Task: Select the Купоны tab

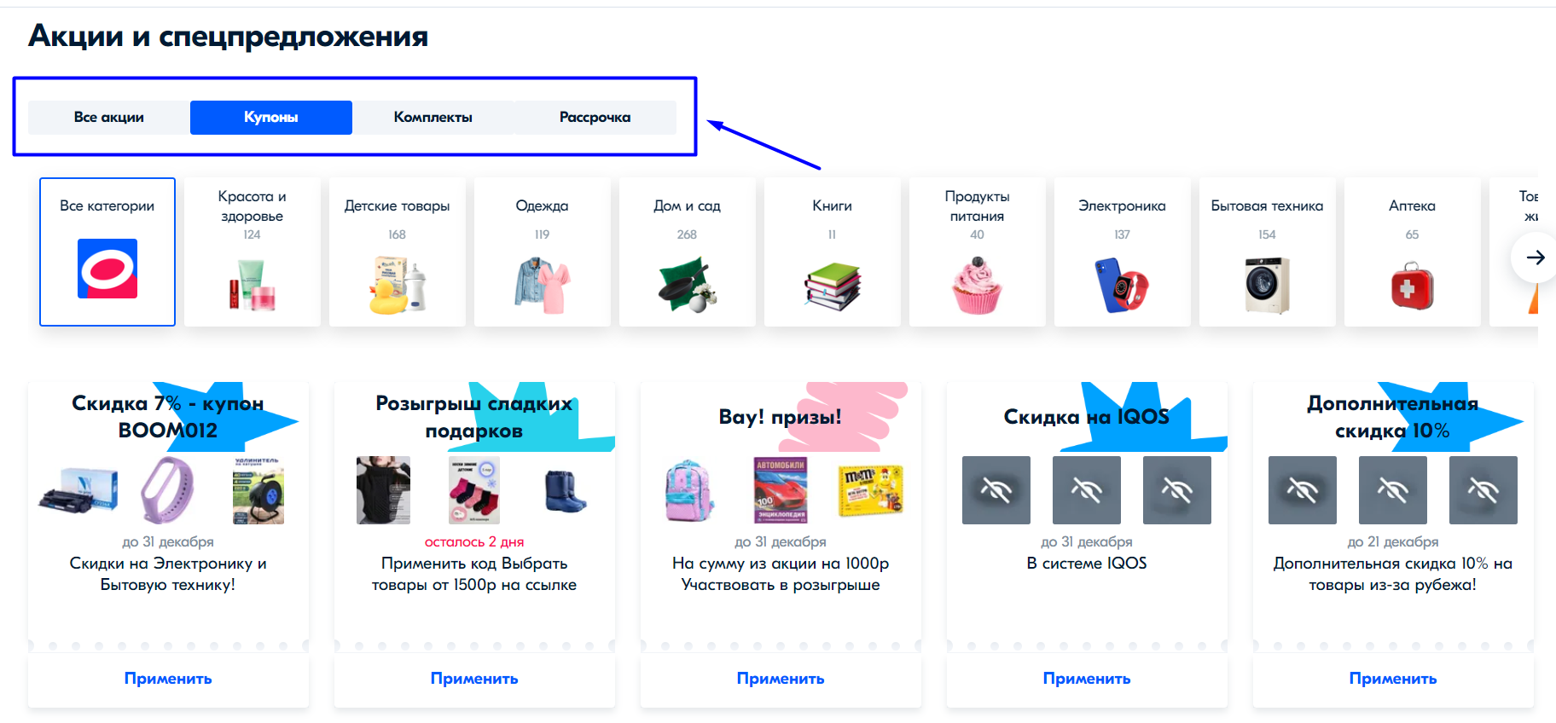Action: pos(271,118)
